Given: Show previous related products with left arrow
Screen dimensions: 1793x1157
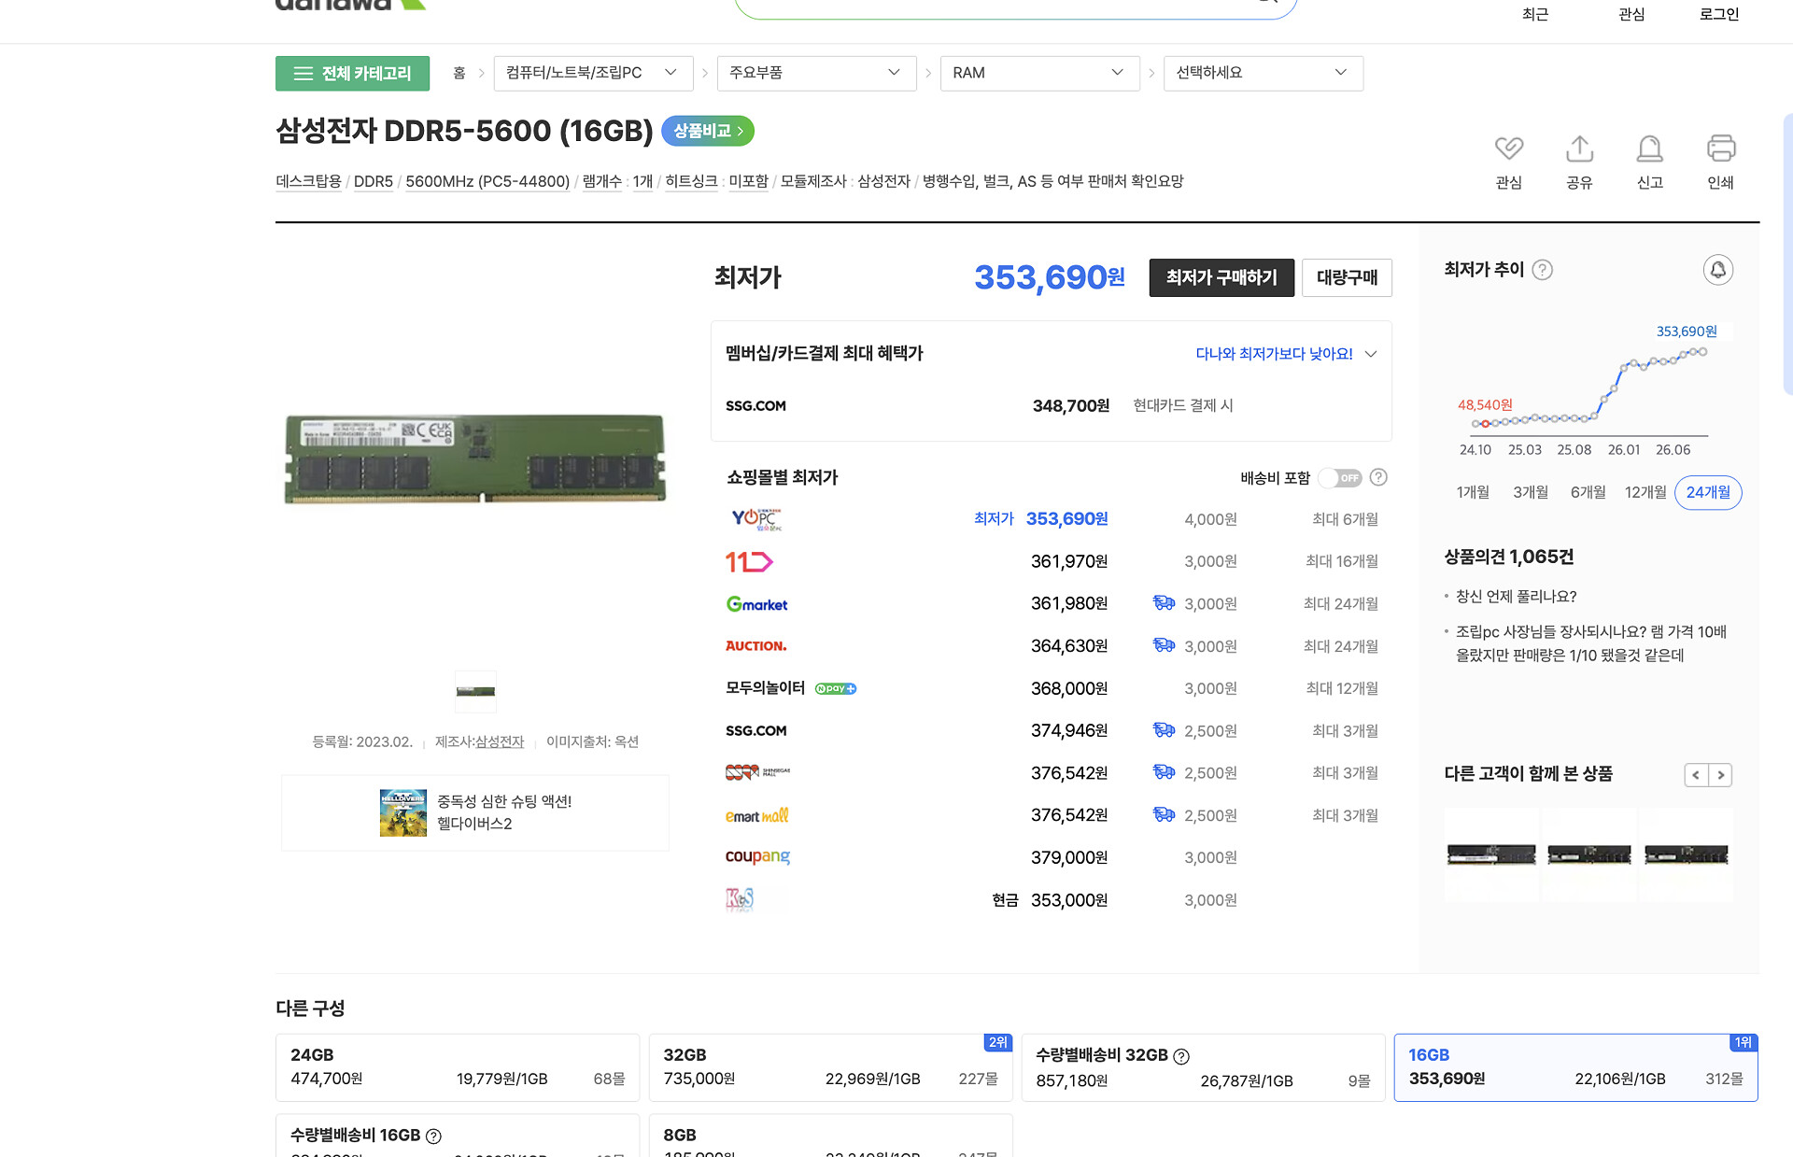Looking at the screenshot, I should pyautogui.click(x=1696, y=775).
